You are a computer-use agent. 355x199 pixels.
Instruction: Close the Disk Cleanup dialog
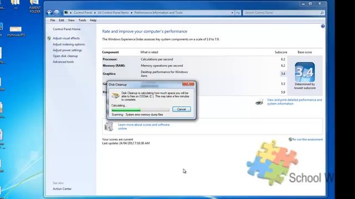click(188, 83)
